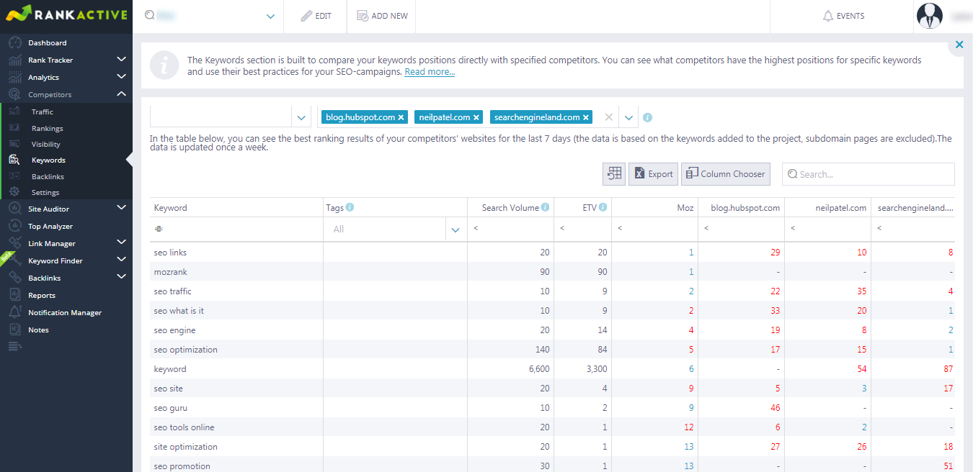Click the Keyword filter operator icon

click(159, 229)
